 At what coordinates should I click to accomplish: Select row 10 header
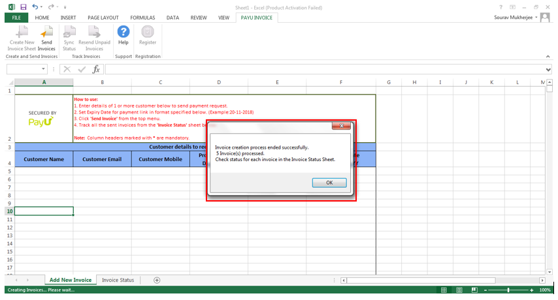click(10, 211)
